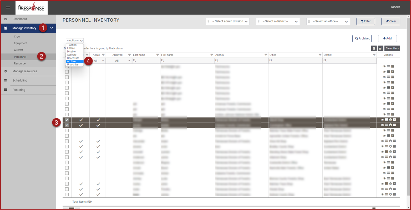Viewport: 411px width, 210px height.
Task: Click the Add button
Action: click(387, 38)
